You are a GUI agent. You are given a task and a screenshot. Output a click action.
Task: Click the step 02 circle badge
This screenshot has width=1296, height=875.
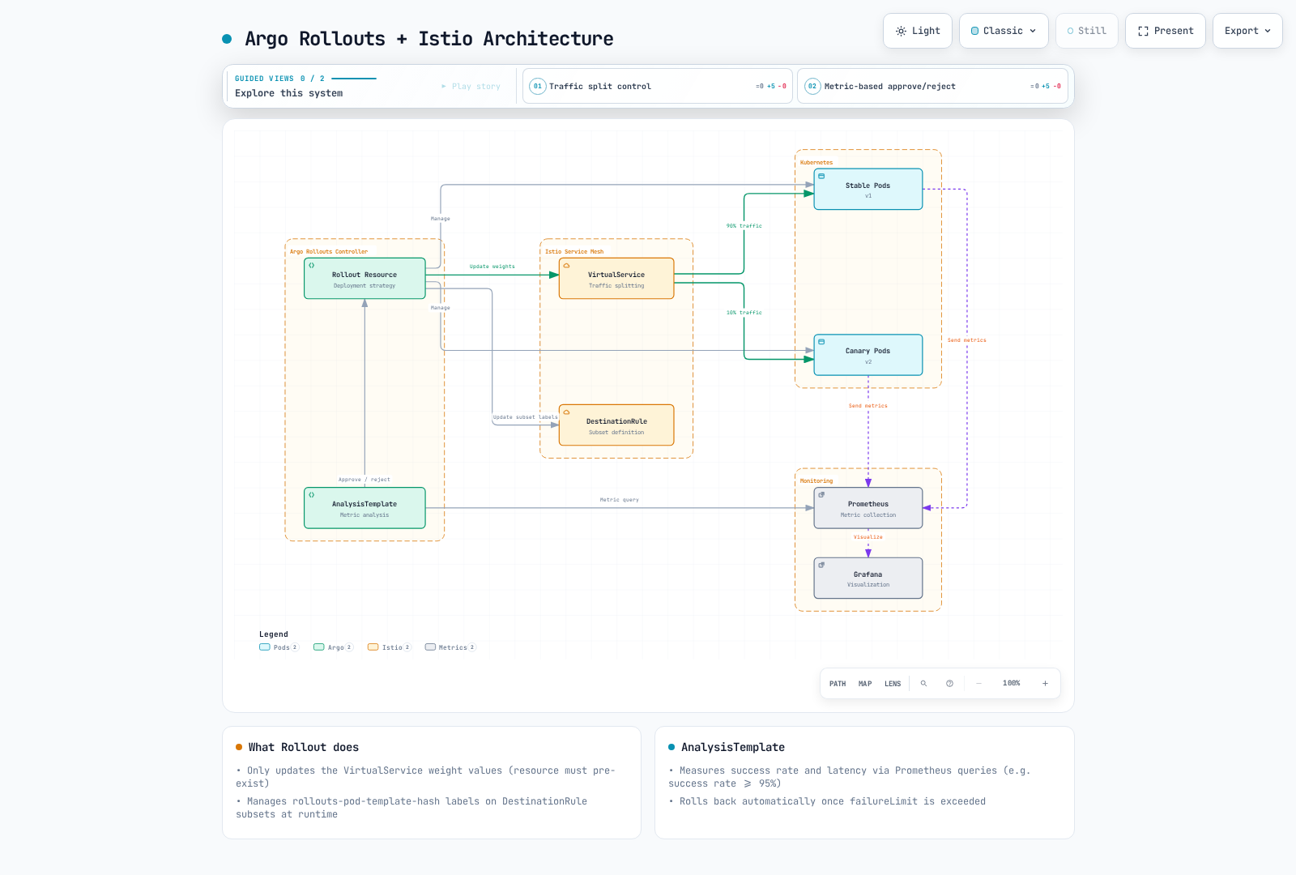812,86
